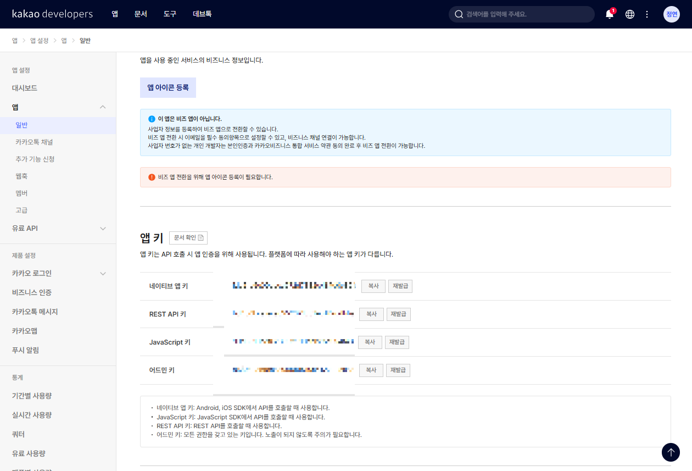Click the kakao developers logo
This screenshot has width=692, height=471.
(53, 14)
